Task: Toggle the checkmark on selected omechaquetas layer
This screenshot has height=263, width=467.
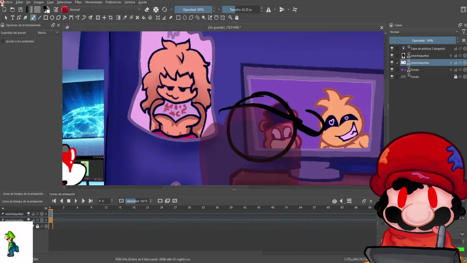Action: pyautogui.click(x=397, y=63)
